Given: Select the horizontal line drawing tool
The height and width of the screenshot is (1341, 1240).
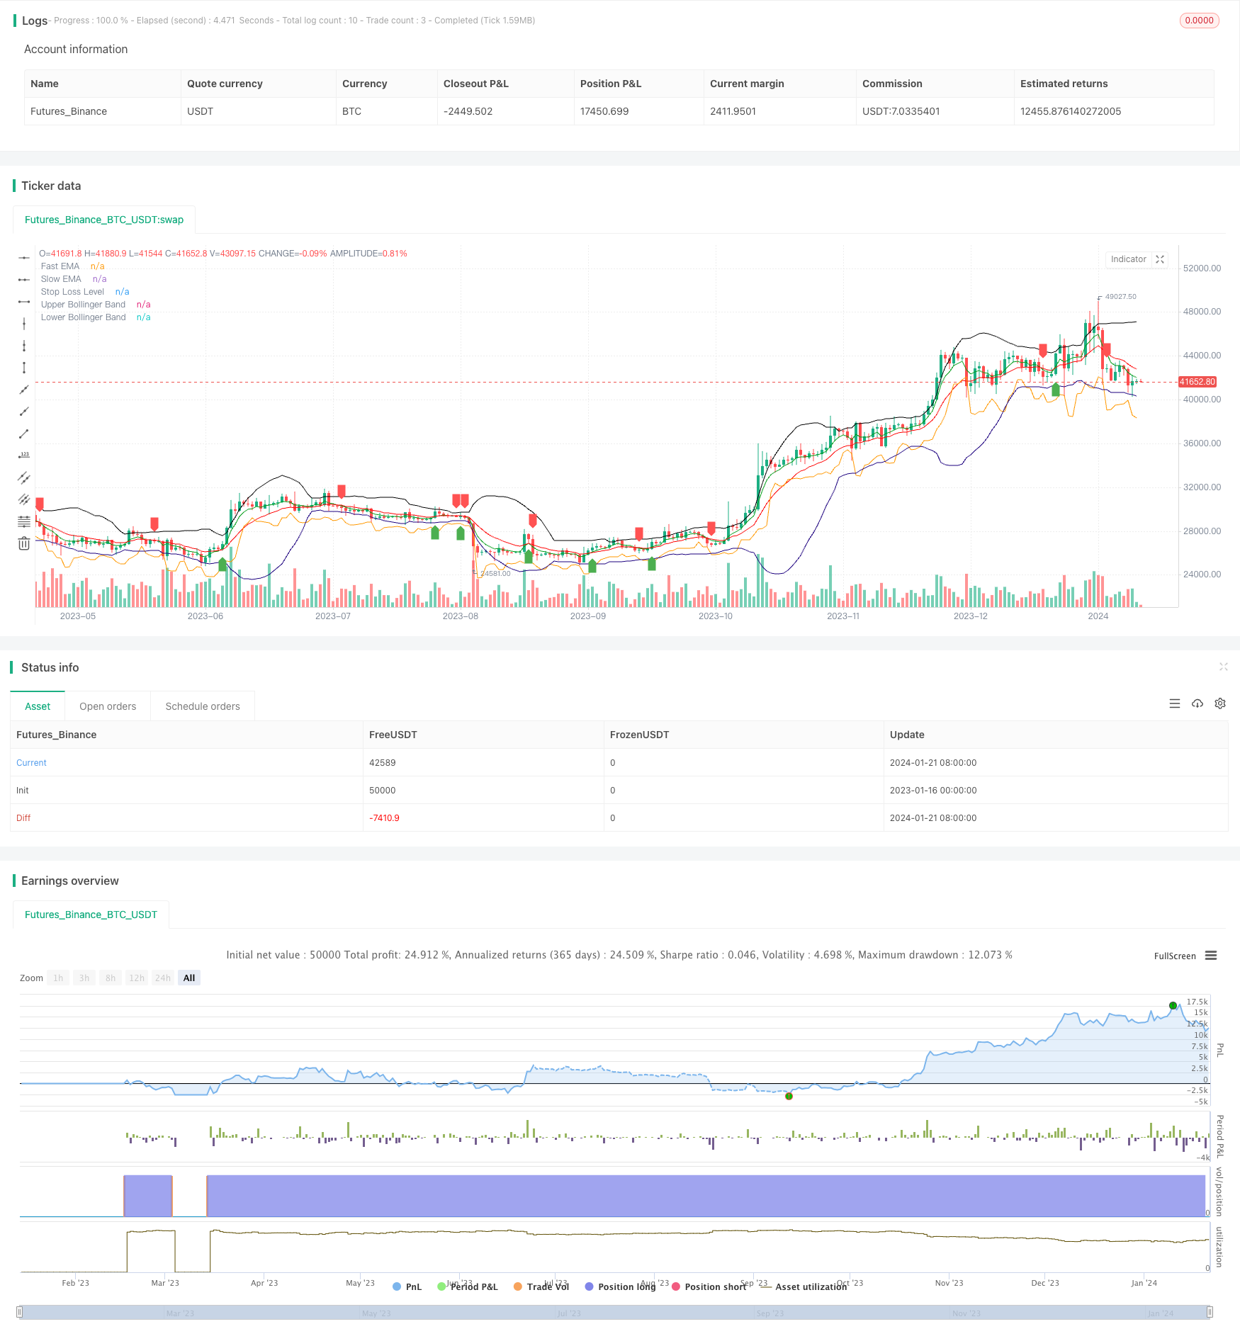Looking at the screenshot, I should (x=23, y=258).
